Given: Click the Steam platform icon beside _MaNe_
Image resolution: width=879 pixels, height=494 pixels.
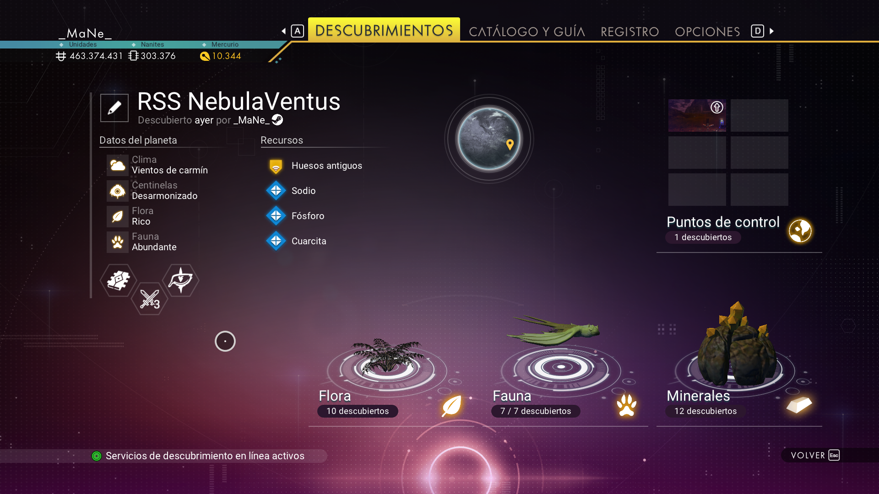Looking at the screenshot, I should click(x=277, y=120).
